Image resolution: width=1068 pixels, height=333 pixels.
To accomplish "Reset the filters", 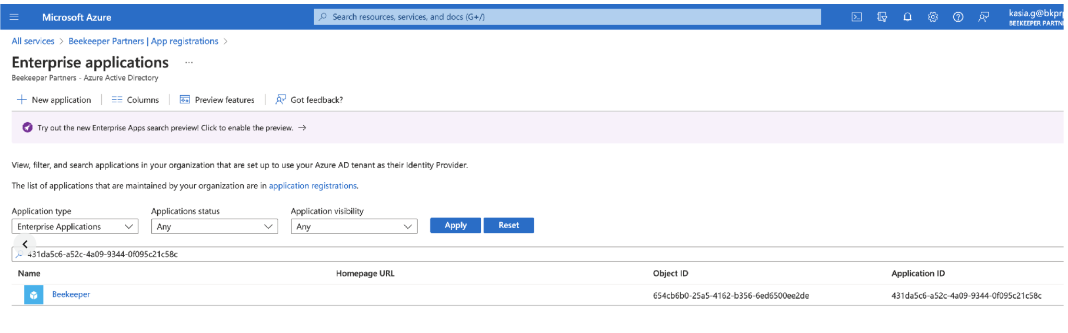I will (x=508, y=225).
